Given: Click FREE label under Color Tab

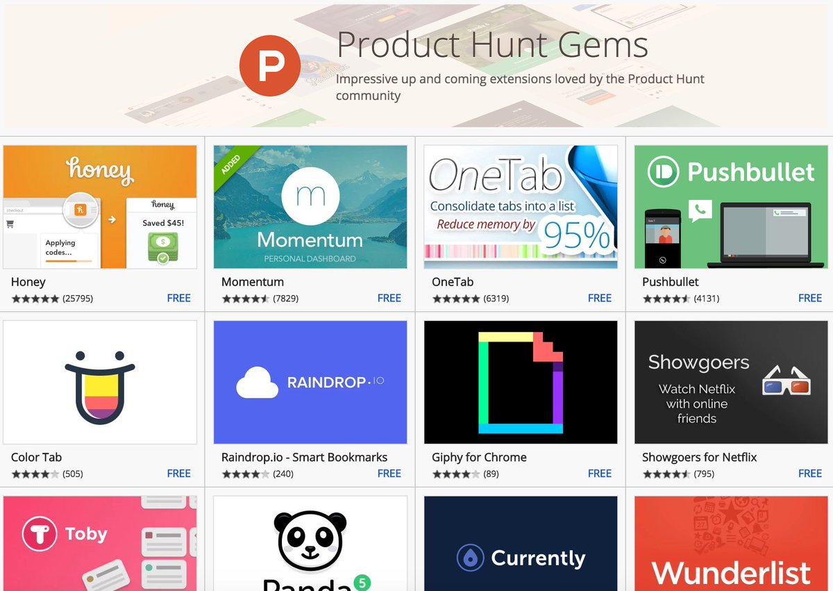Looking at the screenshot, I should 179,473.
